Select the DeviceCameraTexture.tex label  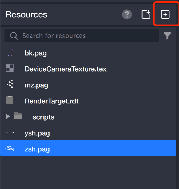pos(66,69)
